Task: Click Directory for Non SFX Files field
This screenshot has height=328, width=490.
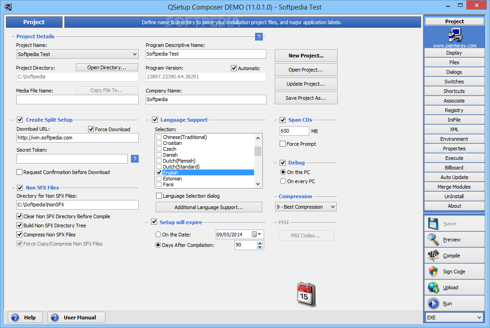Action: click(x=78, y=205)
